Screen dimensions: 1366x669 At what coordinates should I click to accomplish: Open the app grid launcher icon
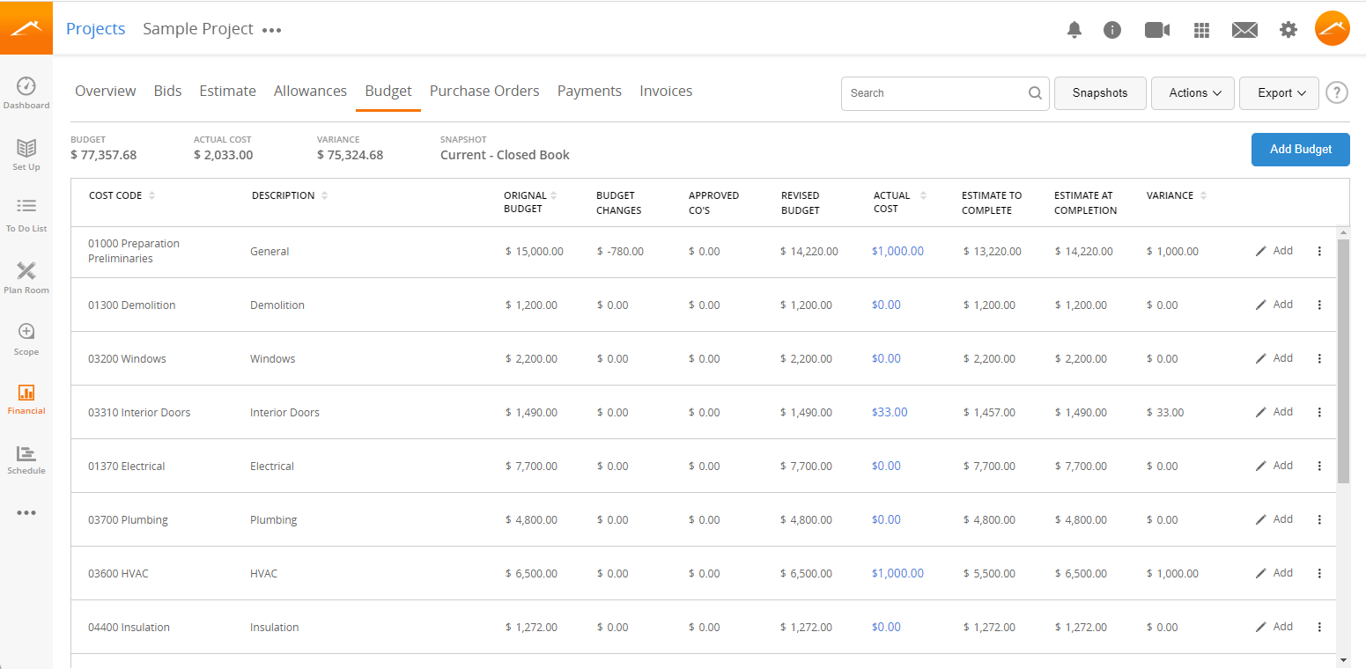coord(1201,29)
